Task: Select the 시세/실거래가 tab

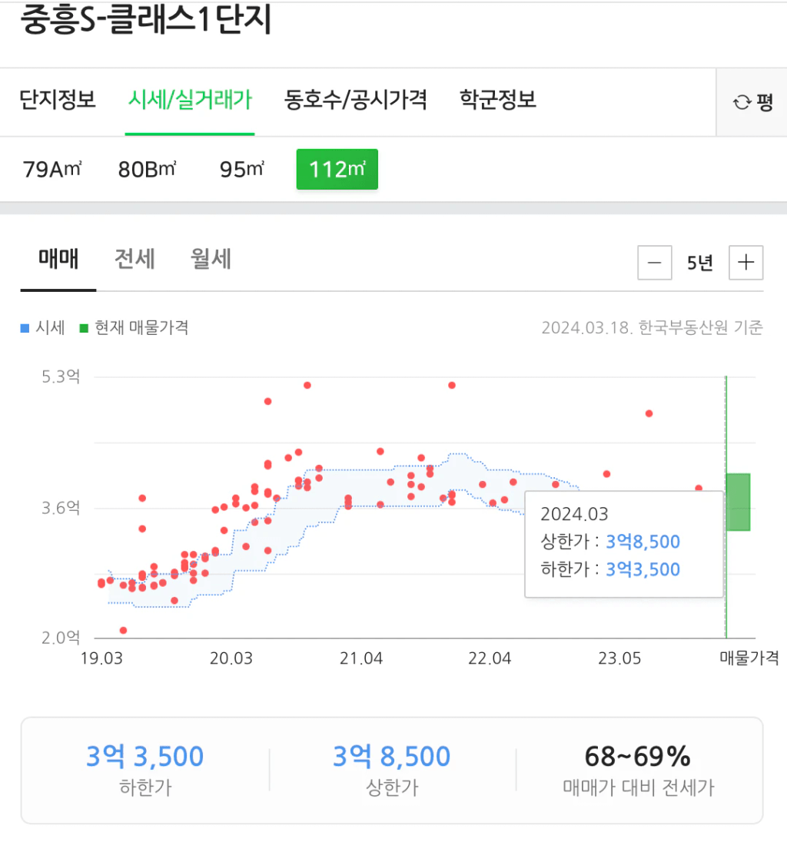Action: [x=190, y=99]
